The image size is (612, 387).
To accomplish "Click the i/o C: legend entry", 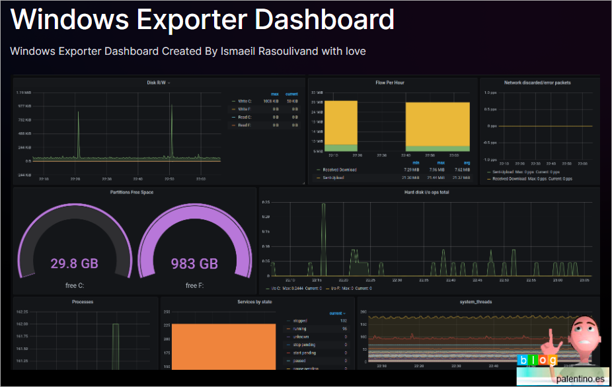I will click(275, 288).
